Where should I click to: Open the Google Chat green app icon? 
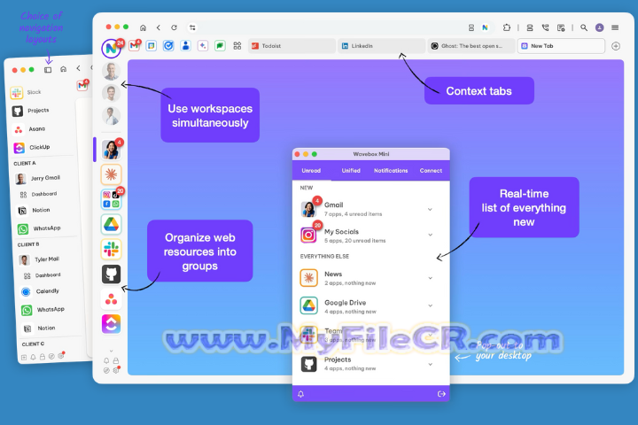click(x=220, y=45)
